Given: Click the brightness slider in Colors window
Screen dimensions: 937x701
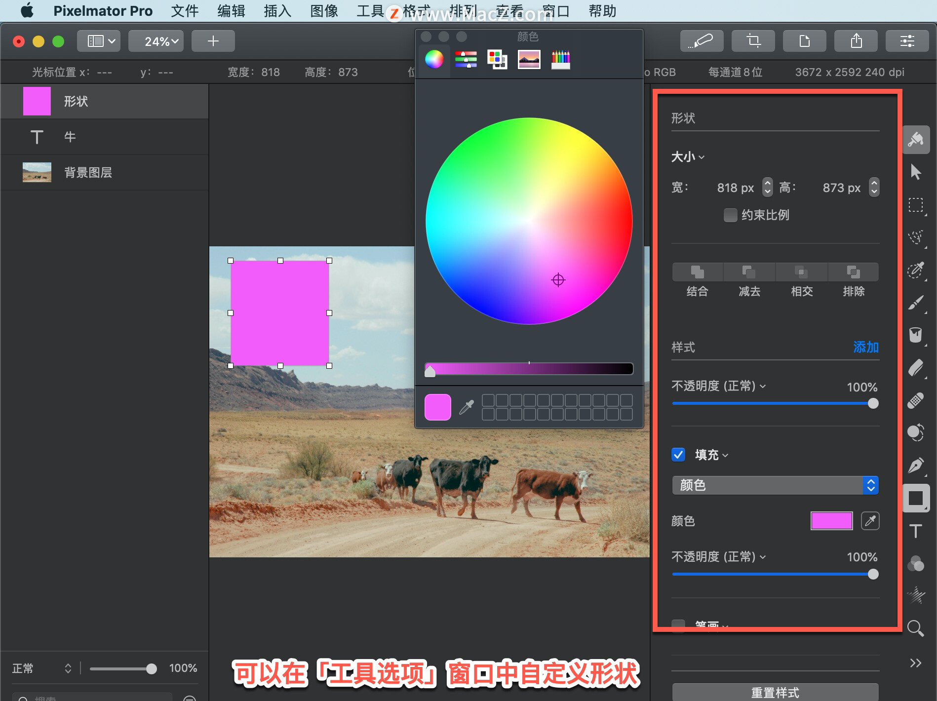Looking at the screenshot, I should 529,369.
